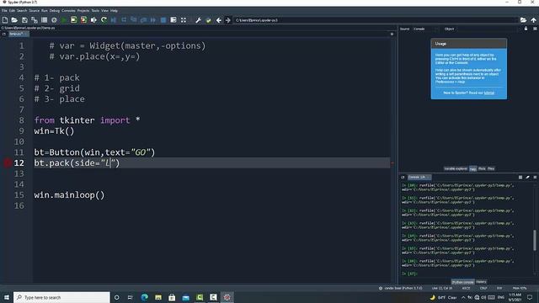Run cell and advance icon

pos(83,20)
